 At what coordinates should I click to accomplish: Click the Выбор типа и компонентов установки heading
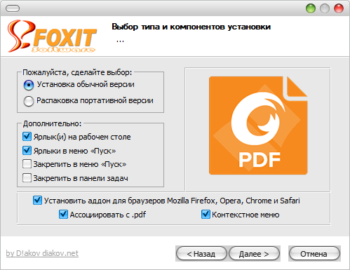tap(191, 27)
